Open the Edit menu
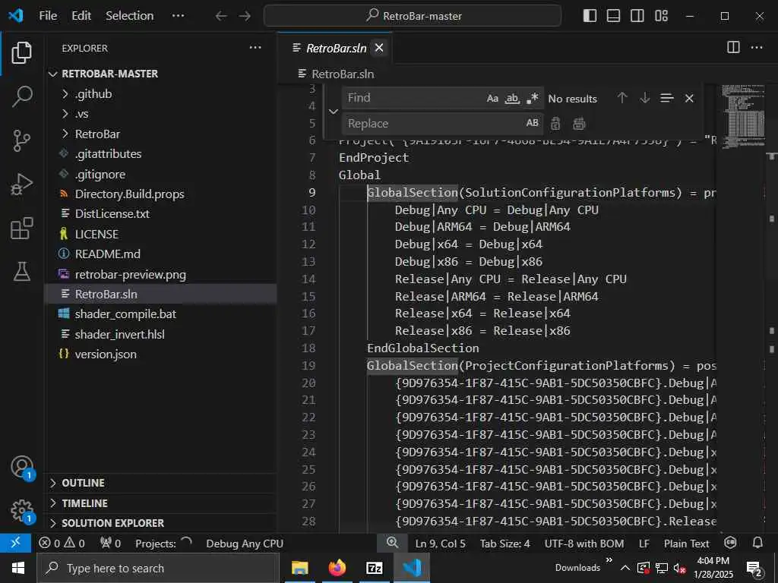778x583 pixels. point(81,16)
